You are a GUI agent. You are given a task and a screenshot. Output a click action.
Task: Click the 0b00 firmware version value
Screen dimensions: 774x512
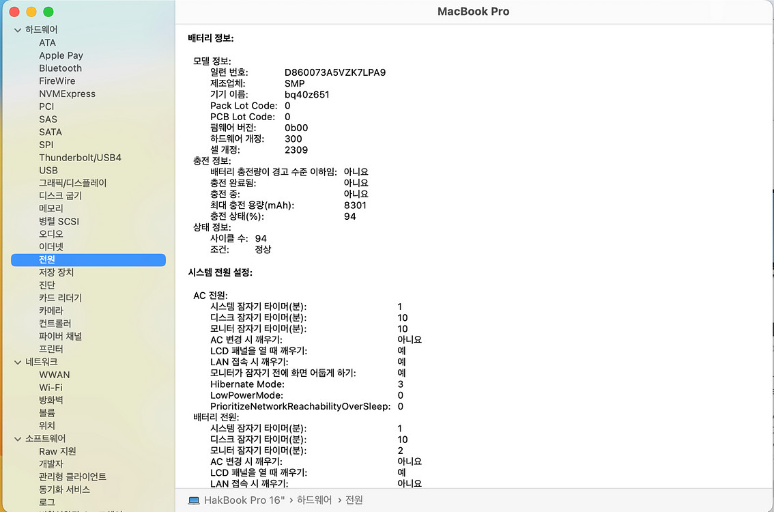coord(296,128)
